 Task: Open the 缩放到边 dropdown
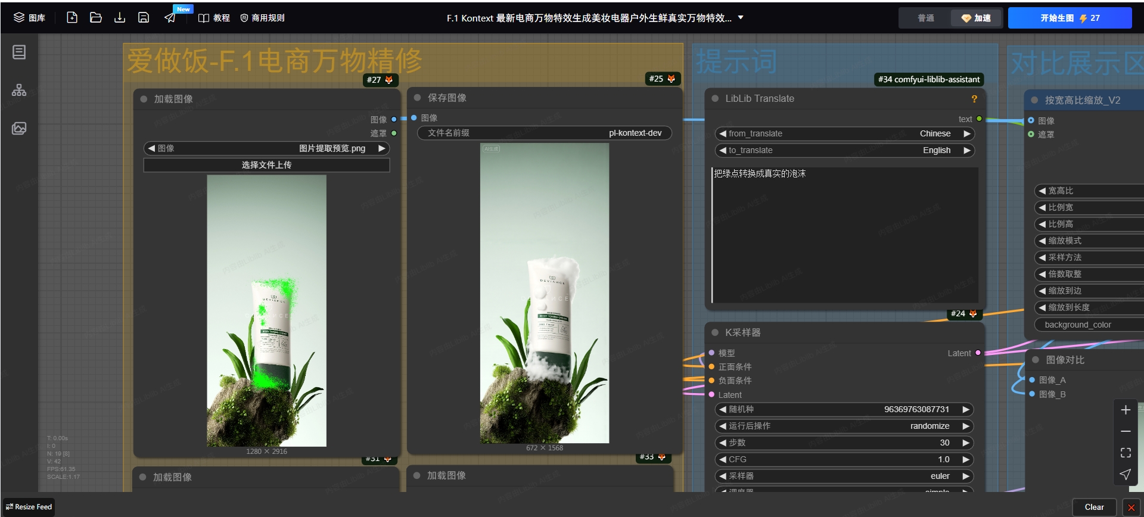[x=1089, y=291]
